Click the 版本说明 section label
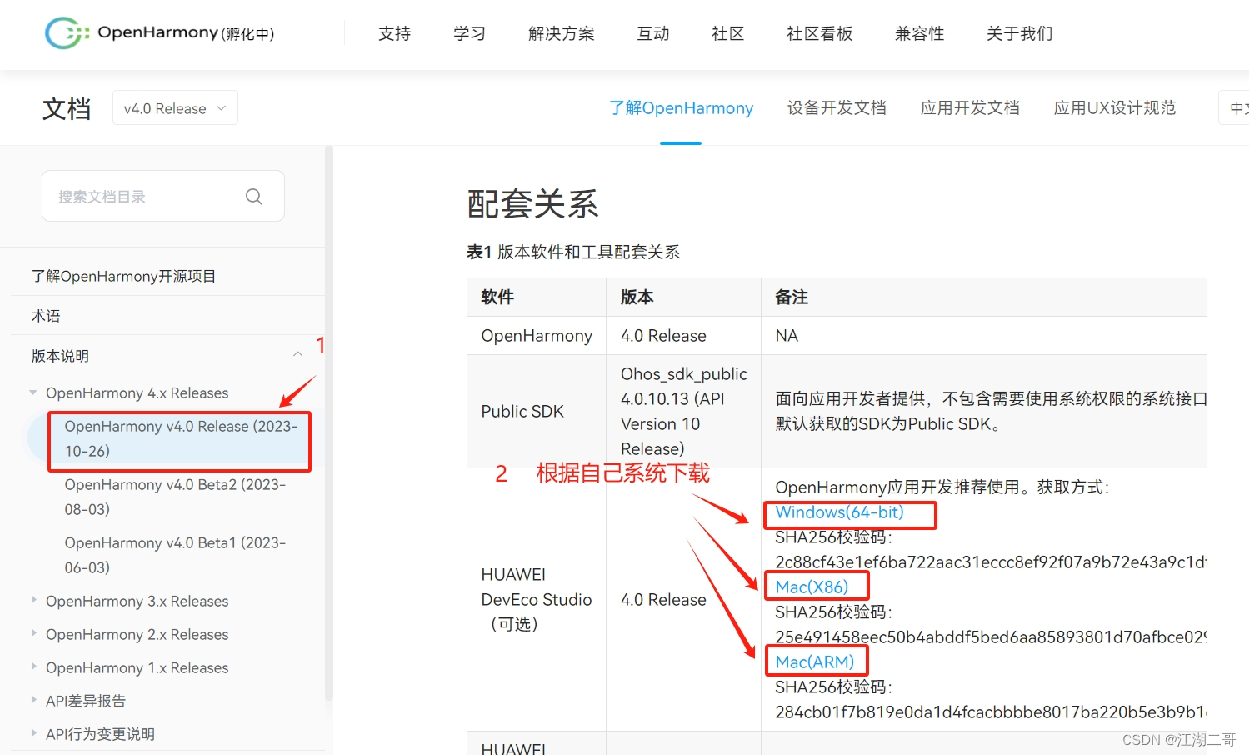This screenshot has width=1249, height=755. pos(60,356)
